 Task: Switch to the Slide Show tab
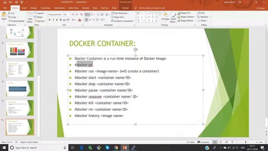click(x=74, y=8)
